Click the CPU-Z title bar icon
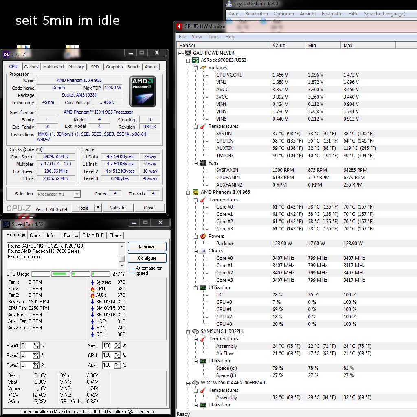 [6, 55]
